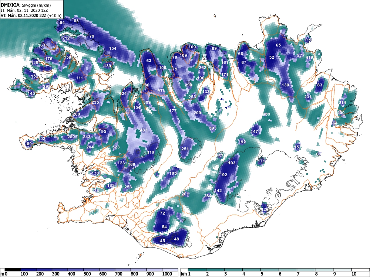The image size is (370, 277).
Task: Click visibility value 419 in northeast
Action: 309,57
